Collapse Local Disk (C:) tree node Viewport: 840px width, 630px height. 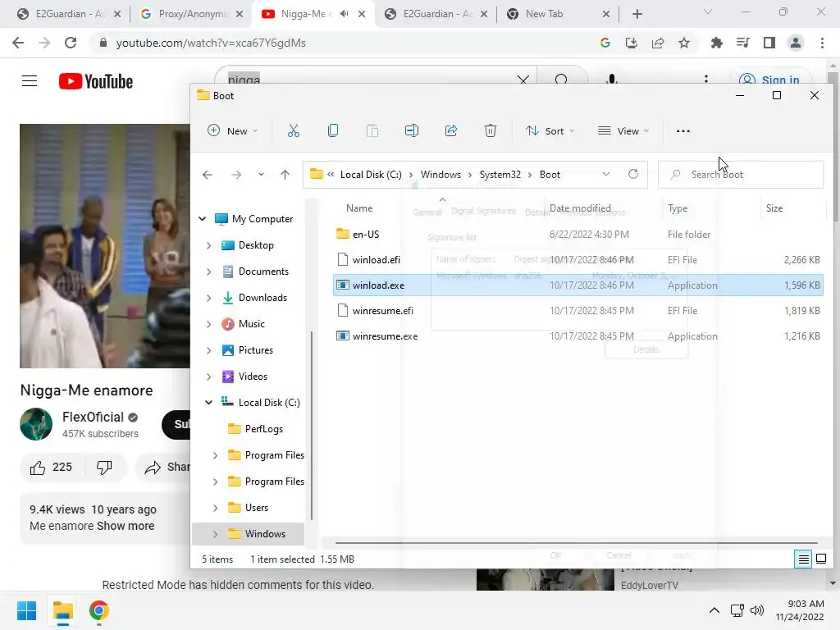209,402
